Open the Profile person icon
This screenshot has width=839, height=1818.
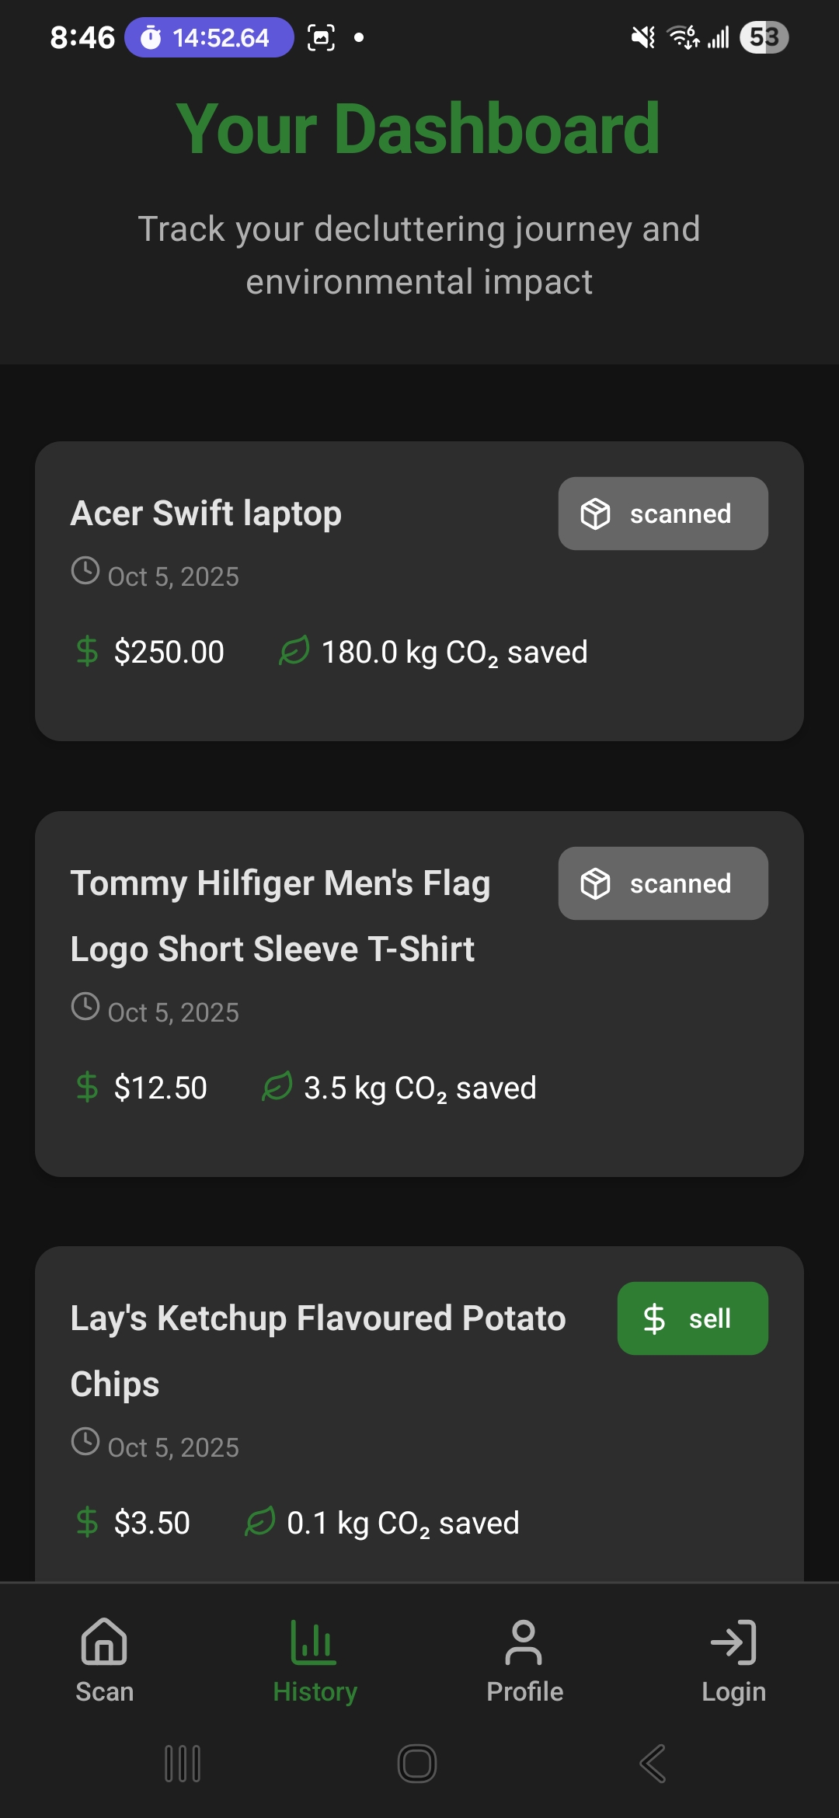point(524,1641)
